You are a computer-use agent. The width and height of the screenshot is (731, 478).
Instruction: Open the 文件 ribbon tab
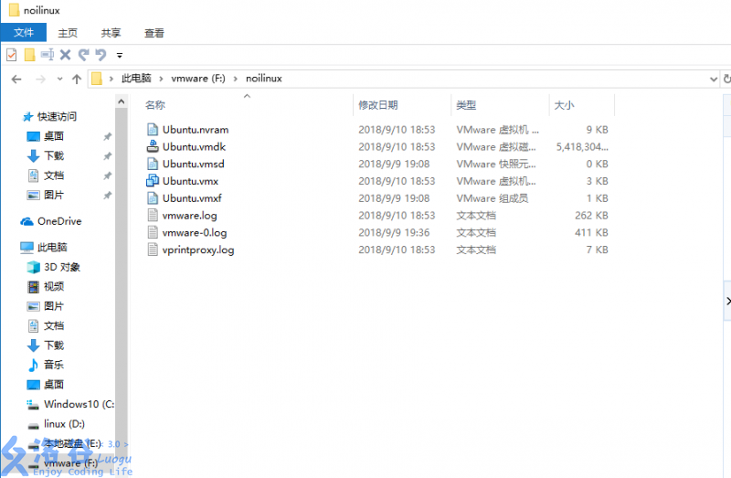tap(24, 33)
